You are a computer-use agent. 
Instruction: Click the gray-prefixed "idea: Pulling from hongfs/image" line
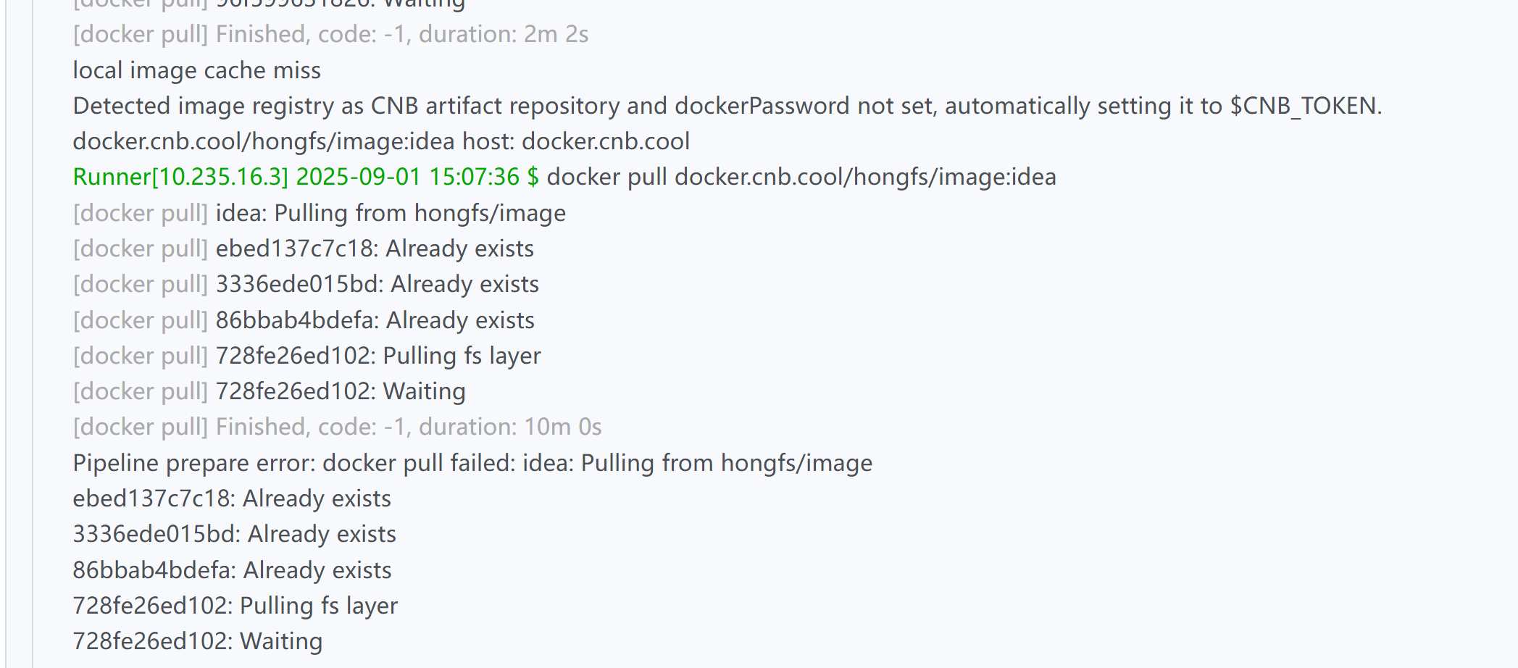(x=319, y=213)
